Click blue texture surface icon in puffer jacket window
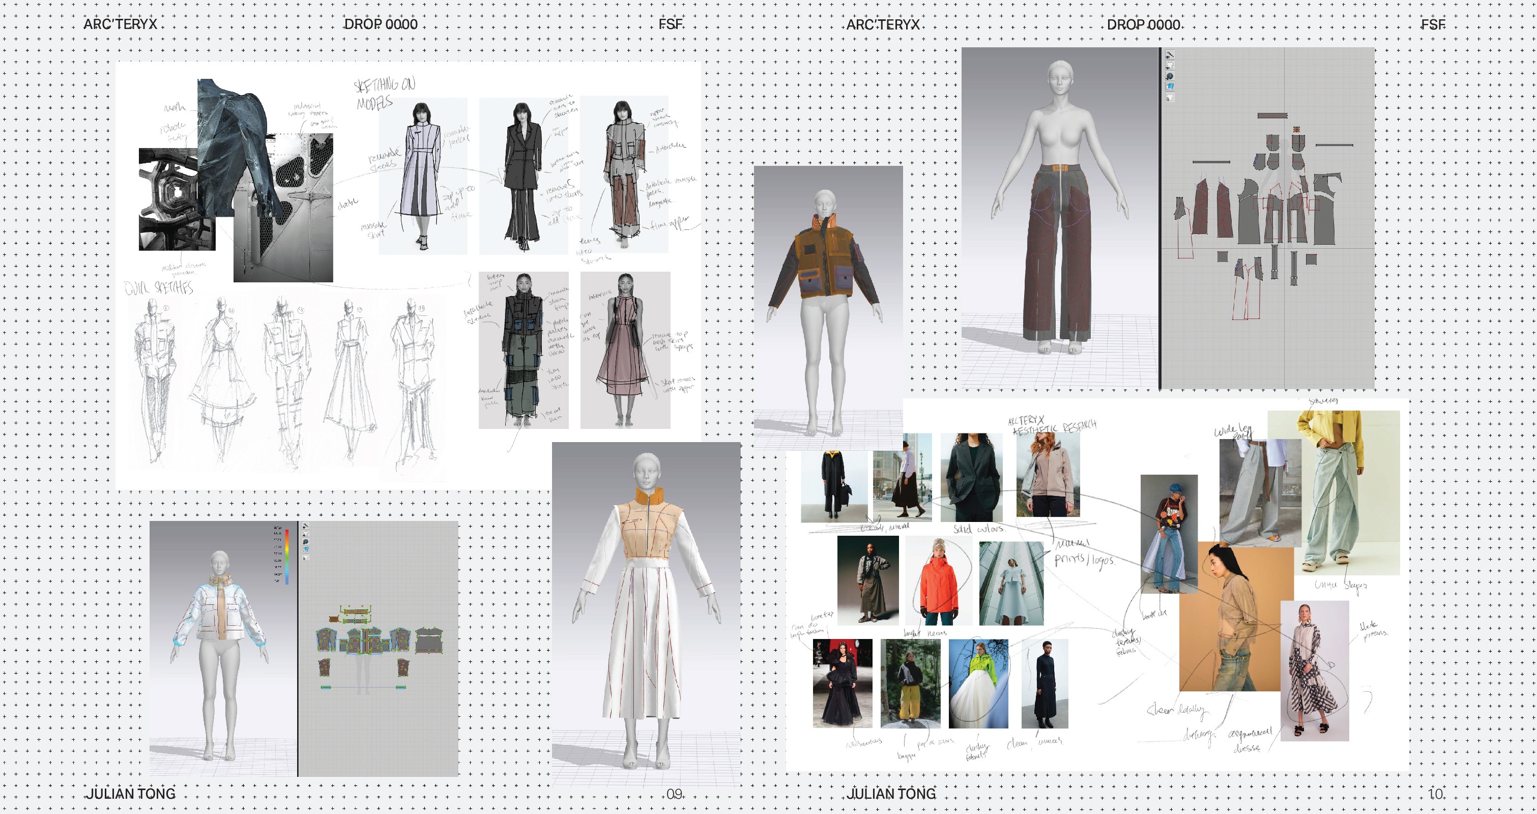The height and width of the screenshot is (814, 1537). (x=305, y=549)
